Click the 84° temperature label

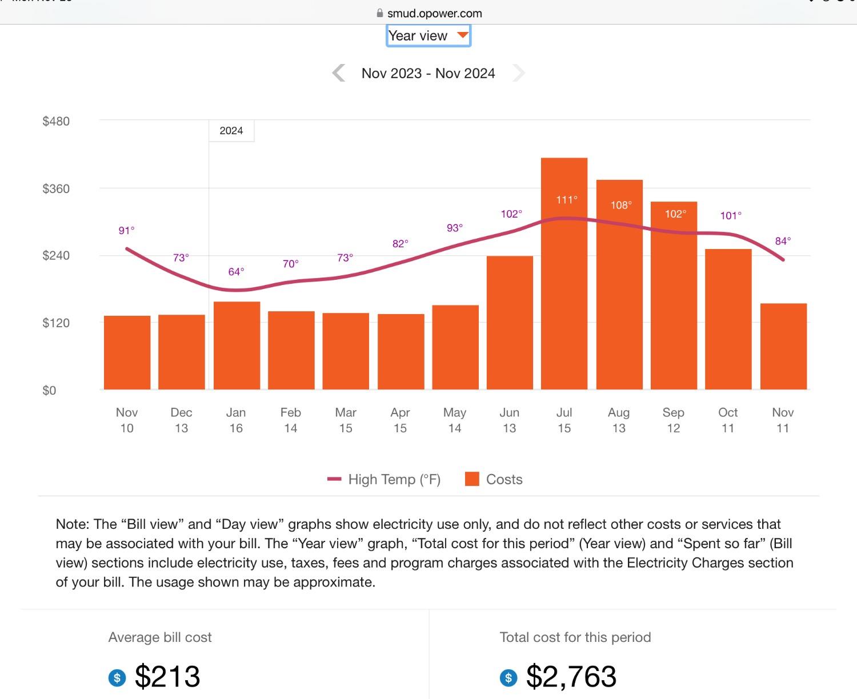[x=783, y=241]
